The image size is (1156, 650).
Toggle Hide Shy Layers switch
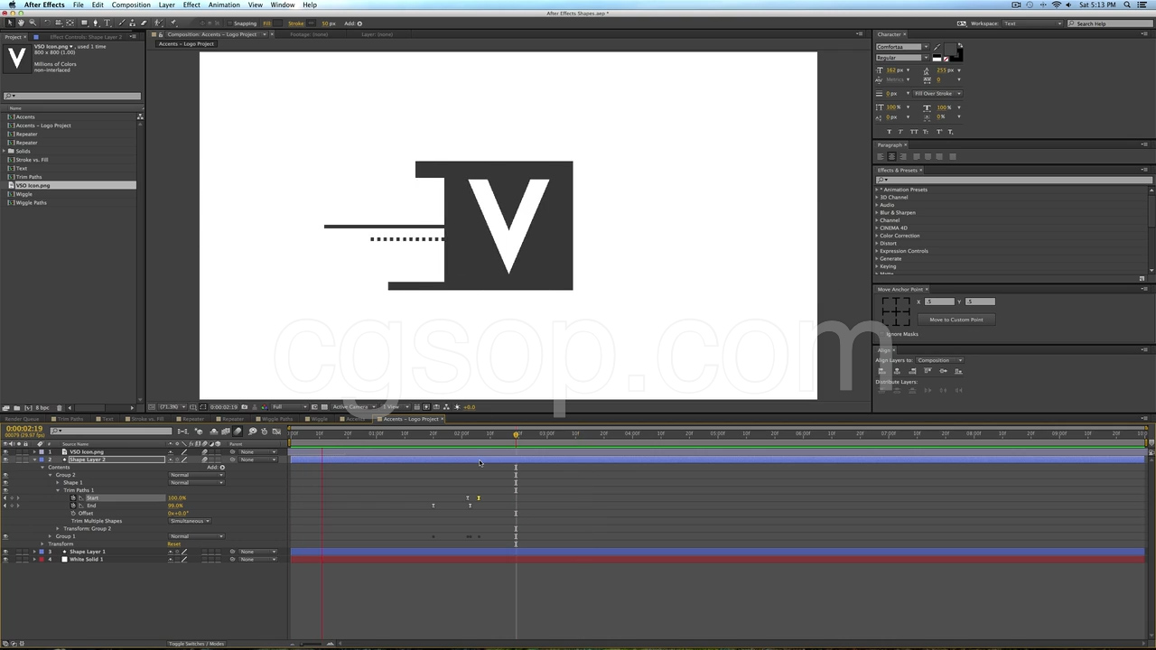click(x=214, y=432)
